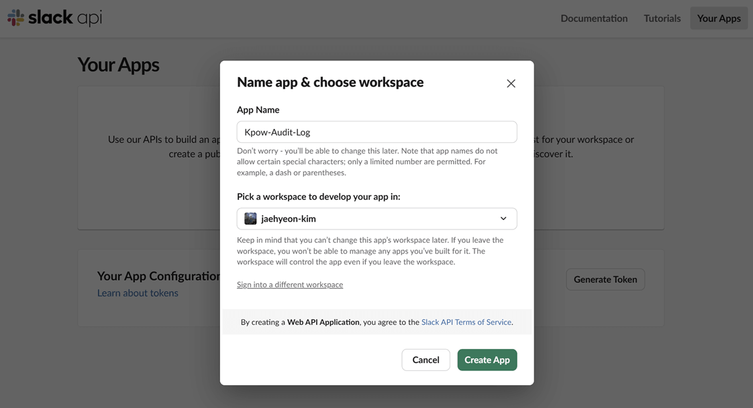Close the Name app dialog
753x408 pixels.
click(511, 83)
